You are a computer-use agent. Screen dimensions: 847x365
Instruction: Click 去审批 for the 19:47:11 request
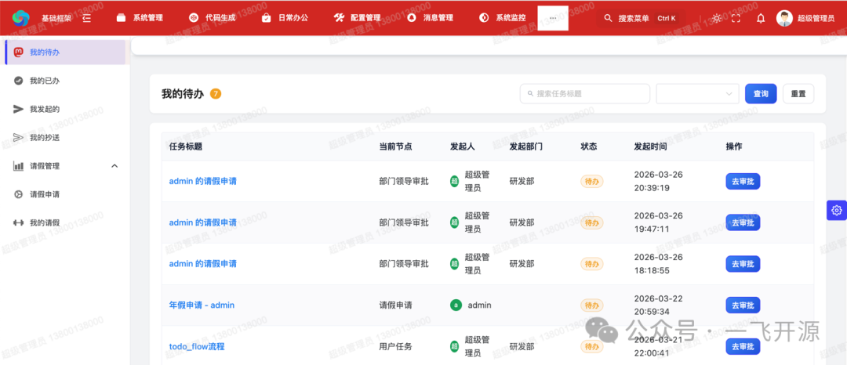743,222
